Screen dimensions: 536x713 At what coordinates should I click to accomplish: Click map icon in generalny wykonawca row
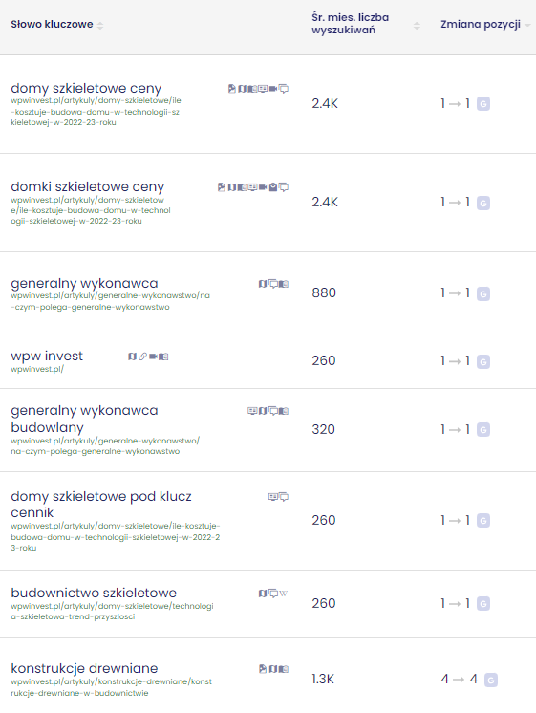pos(263,284)
